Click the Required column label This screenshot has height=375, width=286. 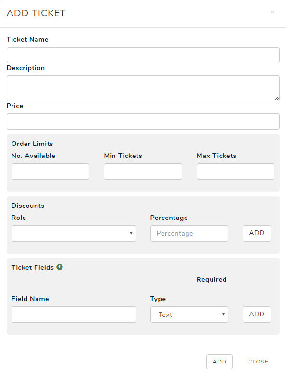coord(211,279)
